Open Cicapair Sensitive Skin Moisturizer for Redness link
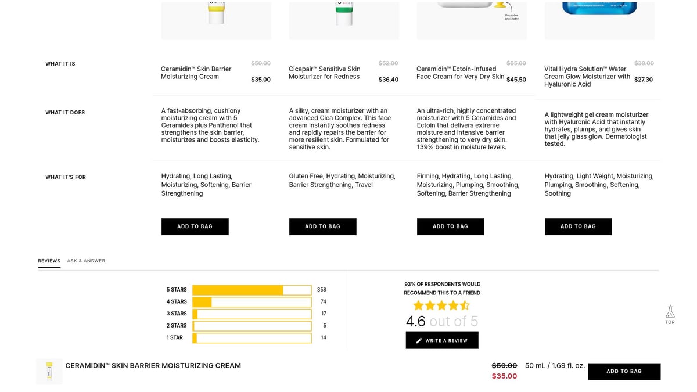This screenshot has width=697, height=392. (x=324, y=73)
